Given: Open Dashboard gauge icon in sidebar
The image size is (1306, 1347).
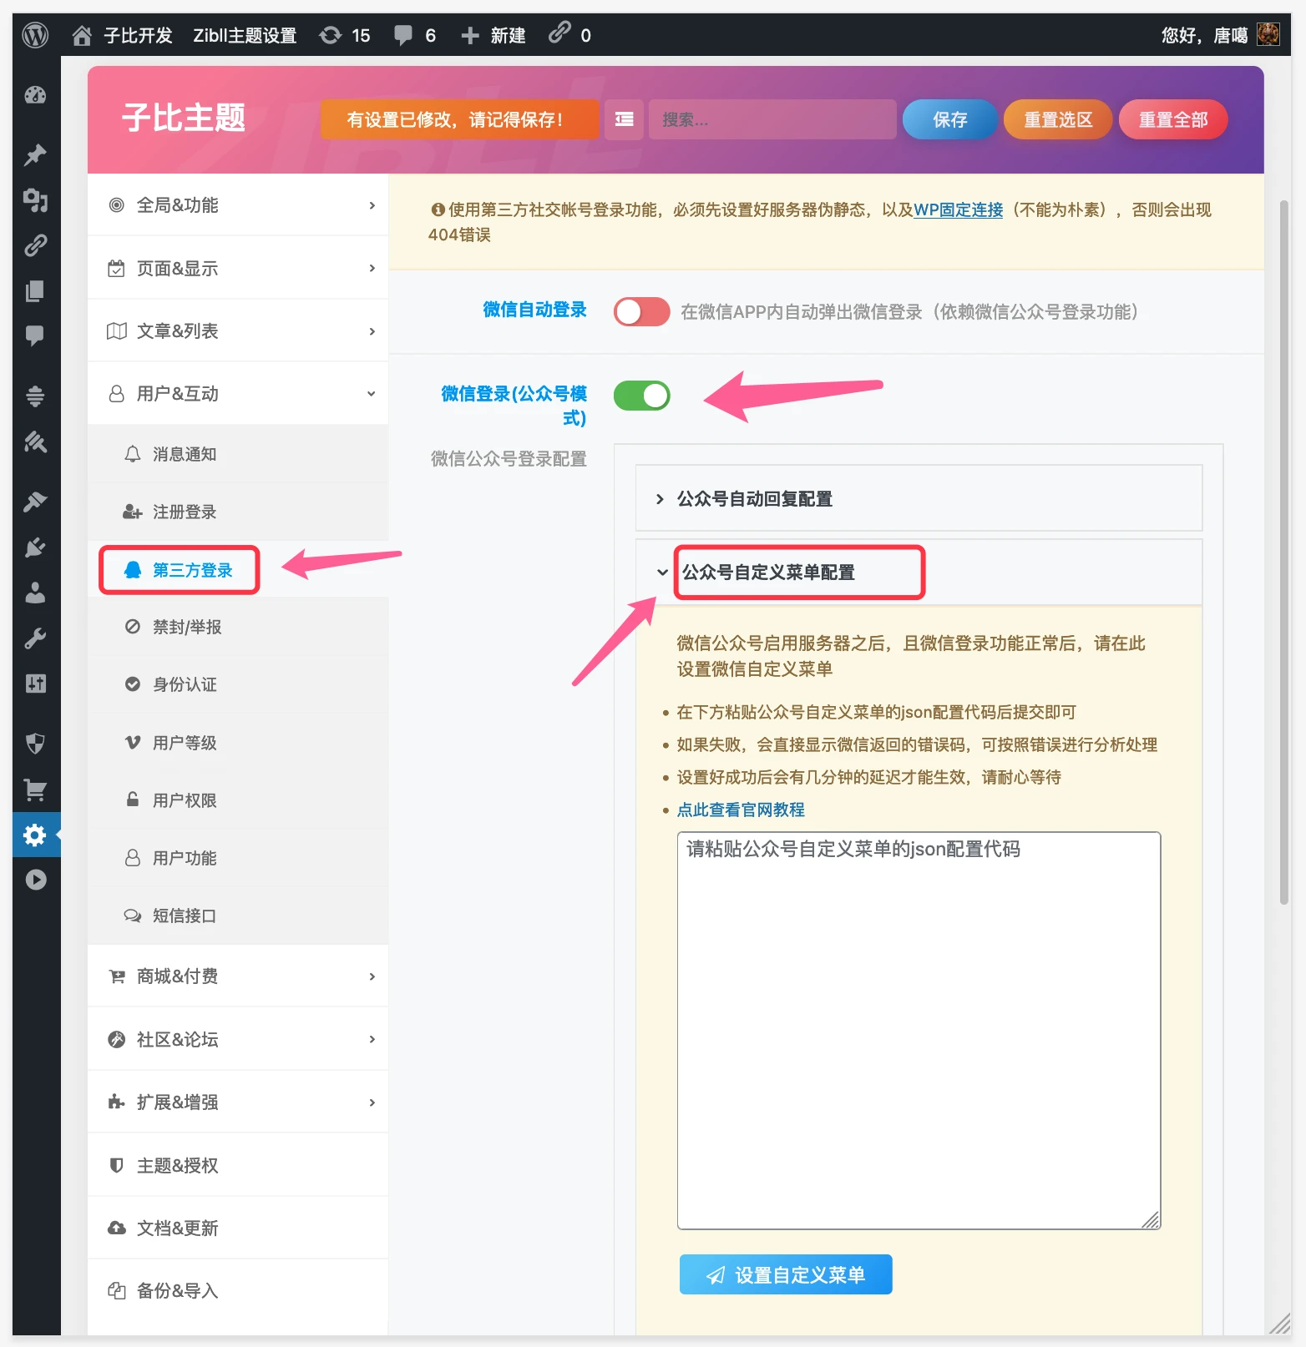Looking at the screenshot, I should pyautogui.click(x=35, y=95).
